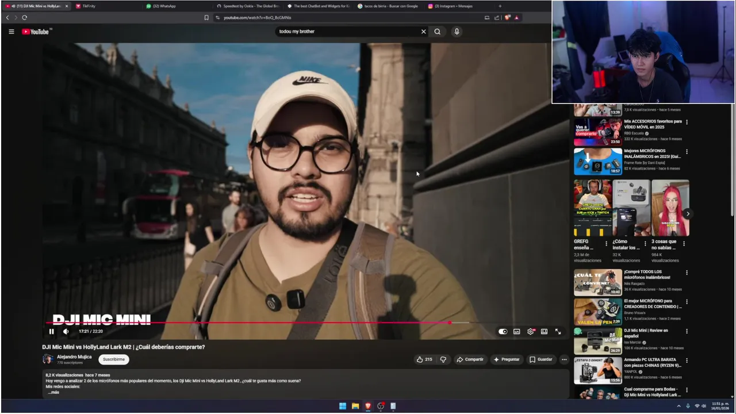Start voice search with microphone icon

tap(457, 32)
